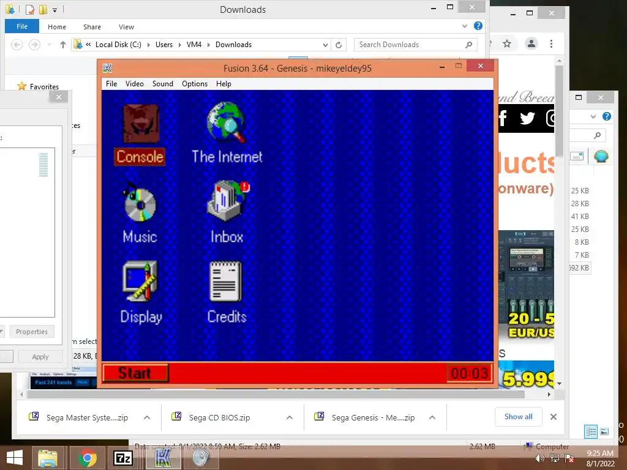Open Fusion Options menu
627x470 pixels.
(195, 83)
